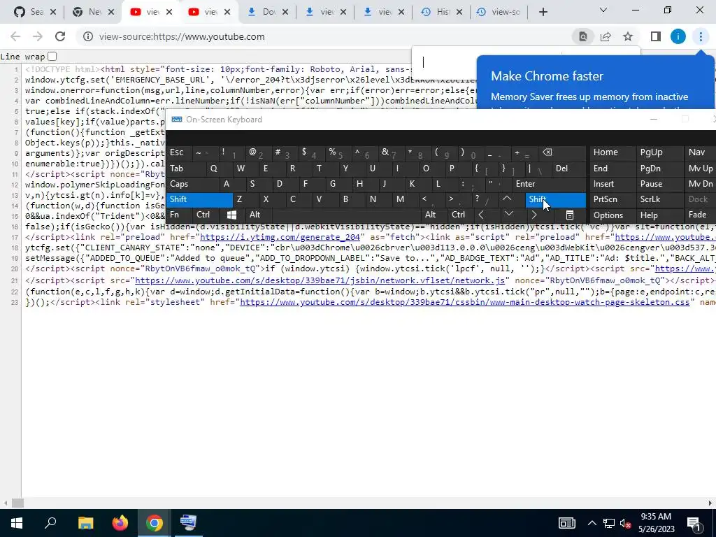Click the Chrome icon on the taskbar

coord(155,523)
